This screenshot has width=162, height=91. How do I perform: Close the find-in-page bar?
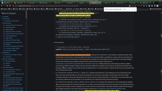[135, 9]
